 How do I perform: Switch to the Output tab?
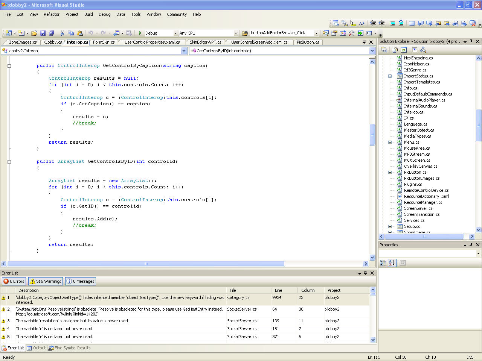coord(37,348)
